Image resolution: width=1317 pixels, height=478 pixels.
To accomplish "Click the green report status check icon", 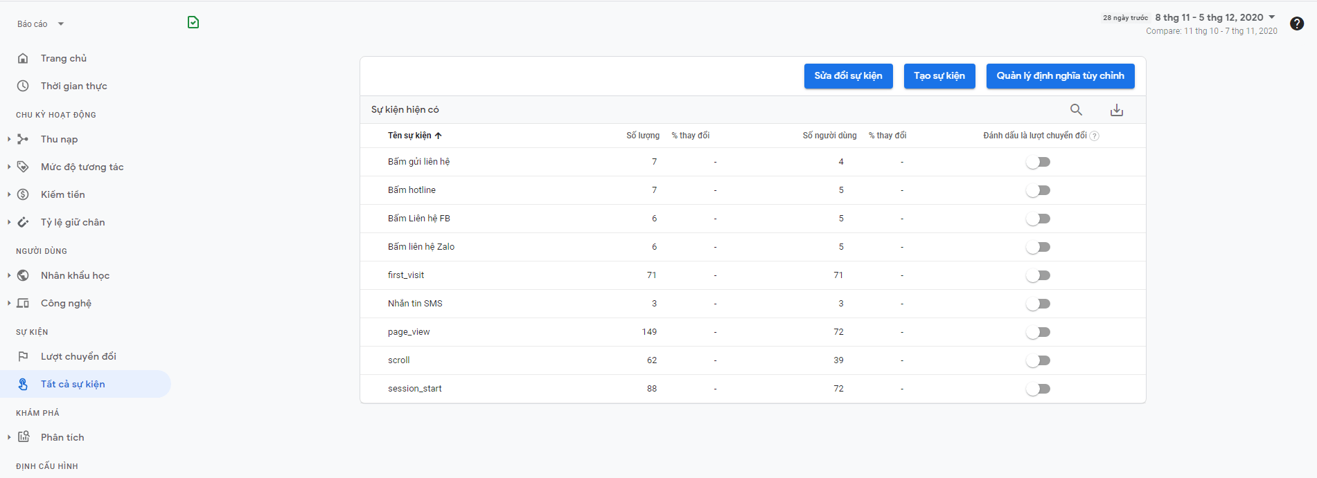I will tap(193, 23).
